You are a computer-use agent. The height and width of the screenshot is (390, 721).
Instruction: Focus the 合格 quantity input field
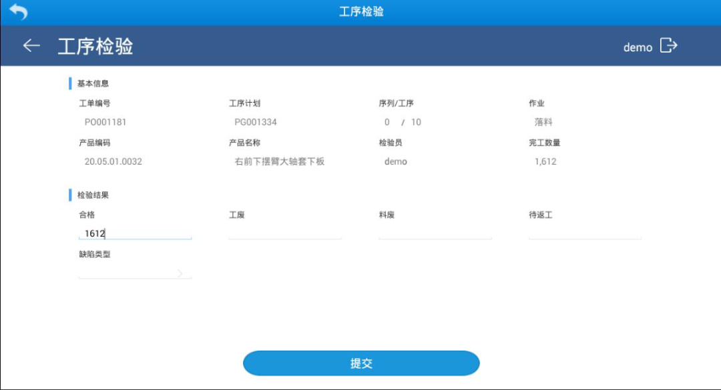point(135,233)
